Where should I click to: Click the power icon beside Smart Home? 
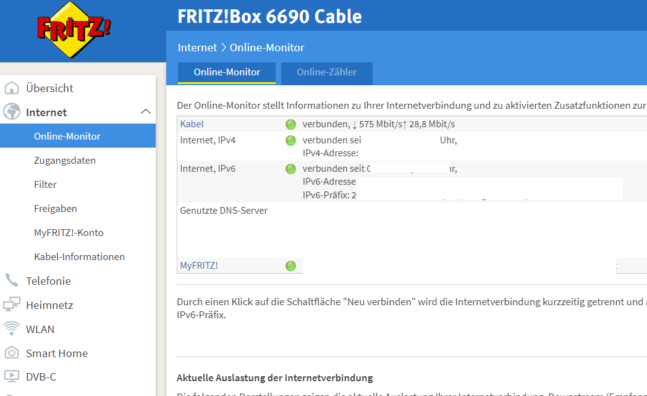[12, 353]
